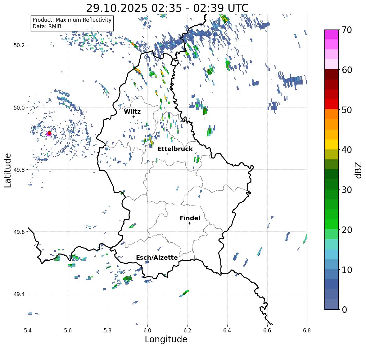366x347 pixels.
Task: Click the 6.8 longitude tick label
Action: (307, 331)
